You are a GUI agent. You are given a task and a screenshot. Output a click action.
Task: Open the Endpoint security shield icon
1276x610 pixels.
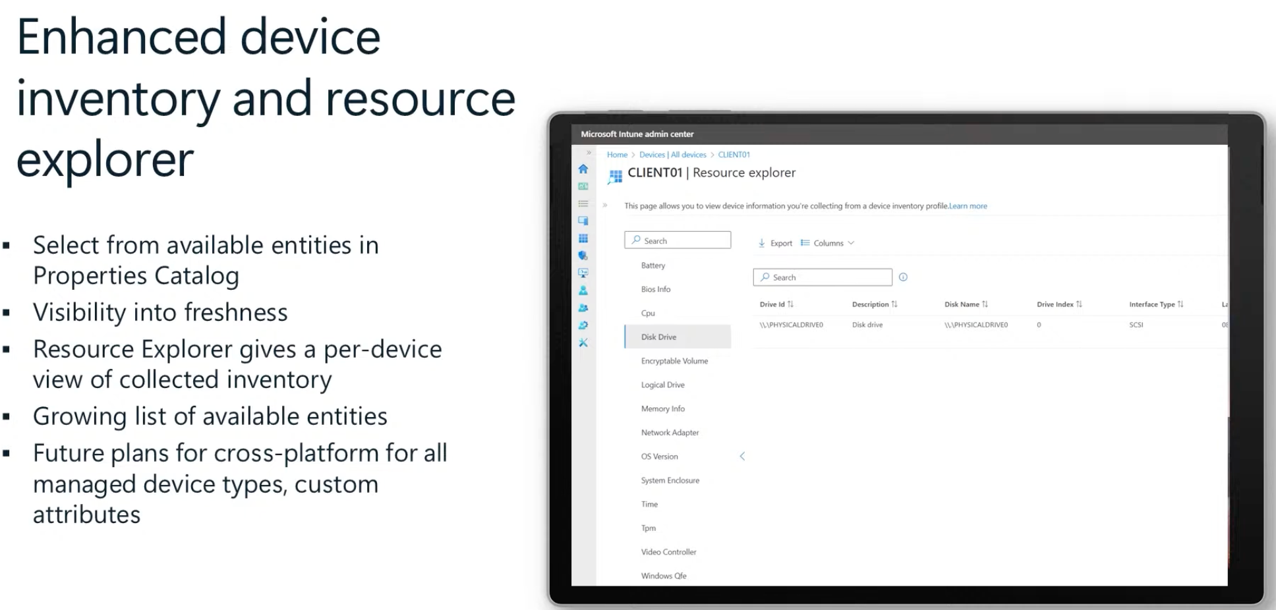click(x=583, y=256)
